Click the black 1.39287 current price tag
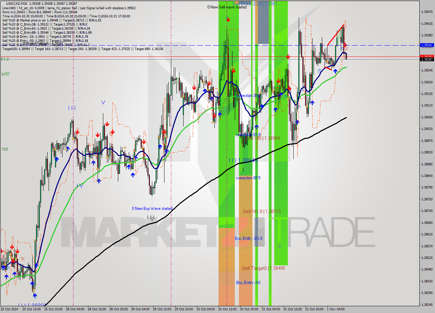This screenshot has height=313, width=435. 427,59
